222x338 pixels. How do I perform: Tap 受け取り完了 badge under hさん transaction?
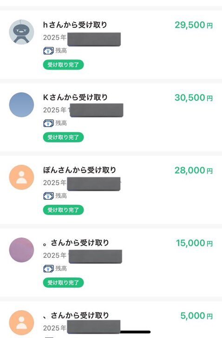click(63, 65)
